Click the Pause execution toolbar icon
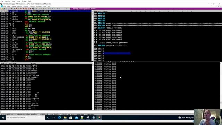Viewport: 222px width, 125px height. [18, 9]
